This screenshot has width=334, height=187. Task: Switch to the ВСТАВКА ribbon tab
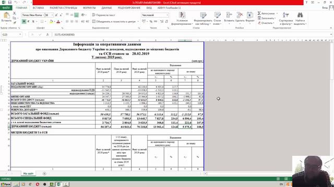[38, 8]
